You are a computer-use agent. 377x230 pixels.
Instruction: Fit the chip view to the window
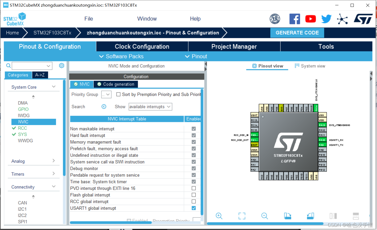(x=242, y=216)
